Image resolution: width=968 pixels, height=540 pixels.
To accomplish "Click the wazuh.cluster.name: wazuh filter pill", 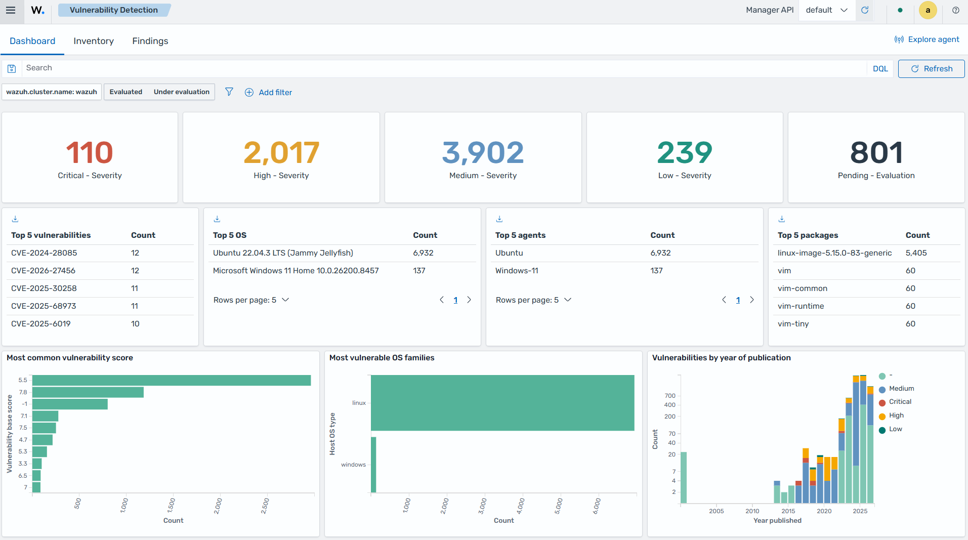I will 52,92.
